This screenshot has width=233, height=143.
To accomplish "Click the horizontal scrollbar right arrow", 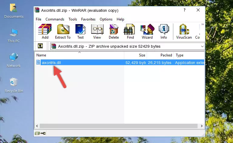I will [x=202, y=126].
